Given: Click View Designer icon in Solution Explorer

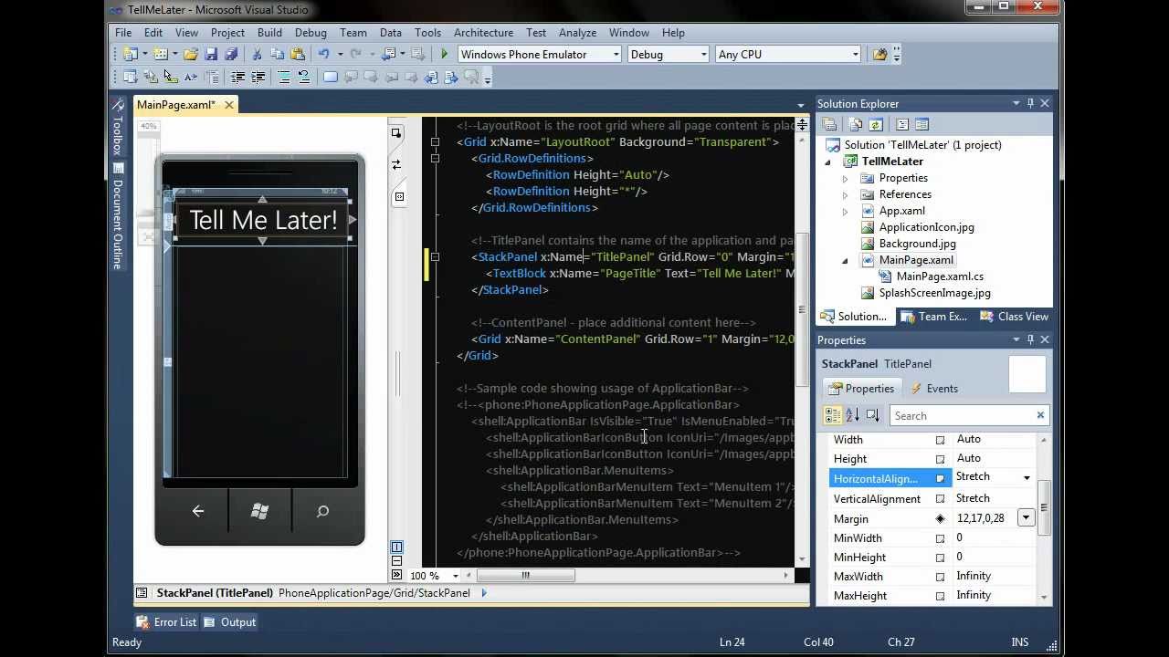Looking at the screenshot, I should [x=922, y=125].
